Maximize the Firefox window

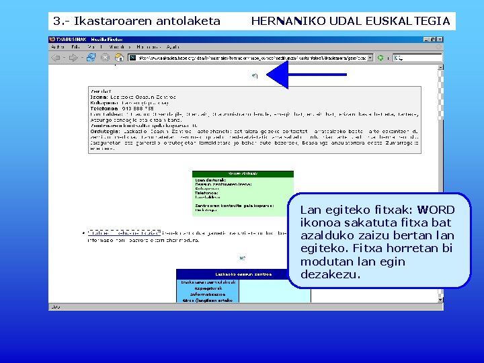433,39
